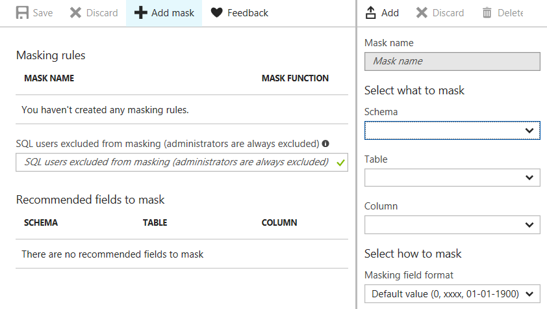547x309 pixels.
Task: Click the Save floppy disk icon
Action: tap(22, 13)
